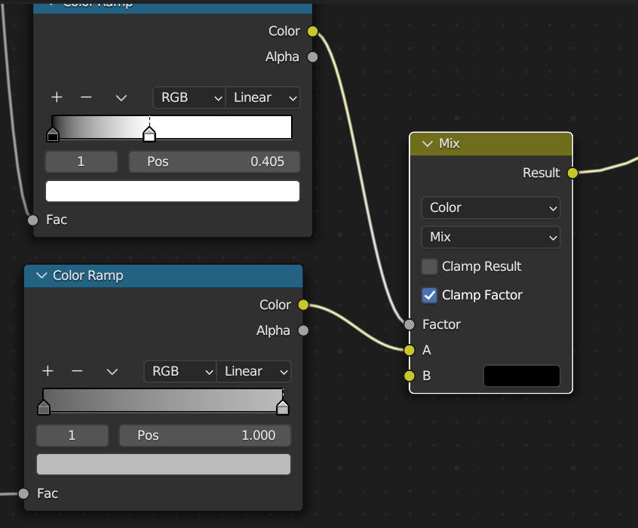Disable the Clamp Factor checkbox

pos(429,296)
